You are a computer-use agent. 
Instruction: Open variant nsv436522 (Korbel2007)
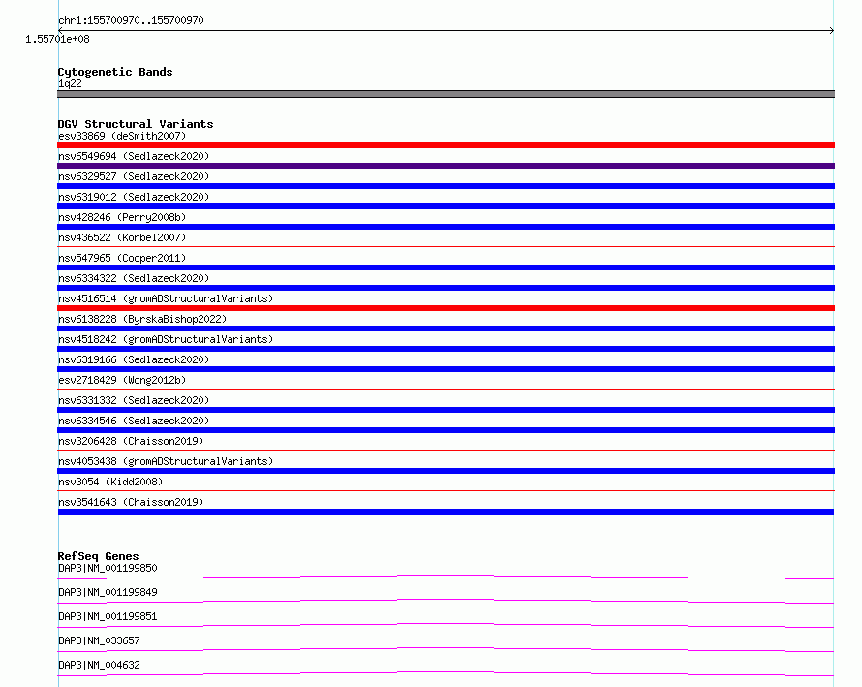point(122,237)
